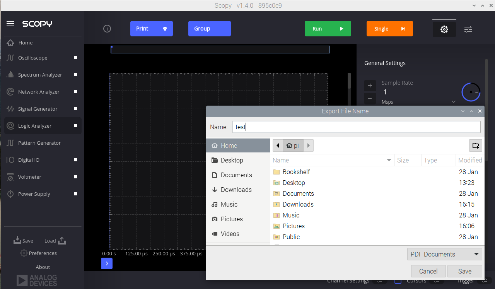The width and height of the screenshot is (495, 289).
Task: Select Desktop in the places sidebar
Action: 238,160
